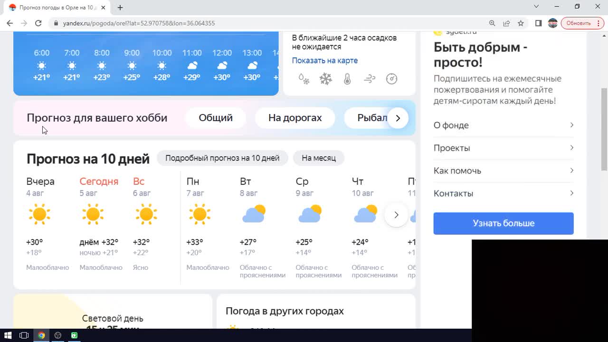608x342 pixels.
Task: Click the Прогноз на 10 дней heading
Action: click(88, 159)
